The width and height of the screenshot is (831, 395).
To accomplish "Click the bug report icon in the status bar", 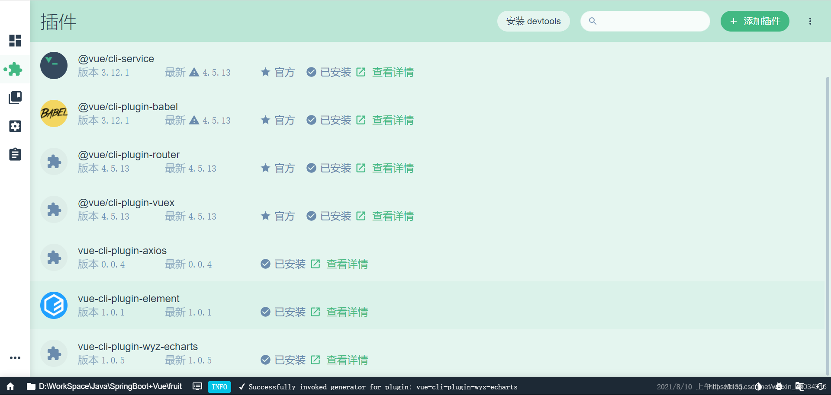I will coord(779,386).
